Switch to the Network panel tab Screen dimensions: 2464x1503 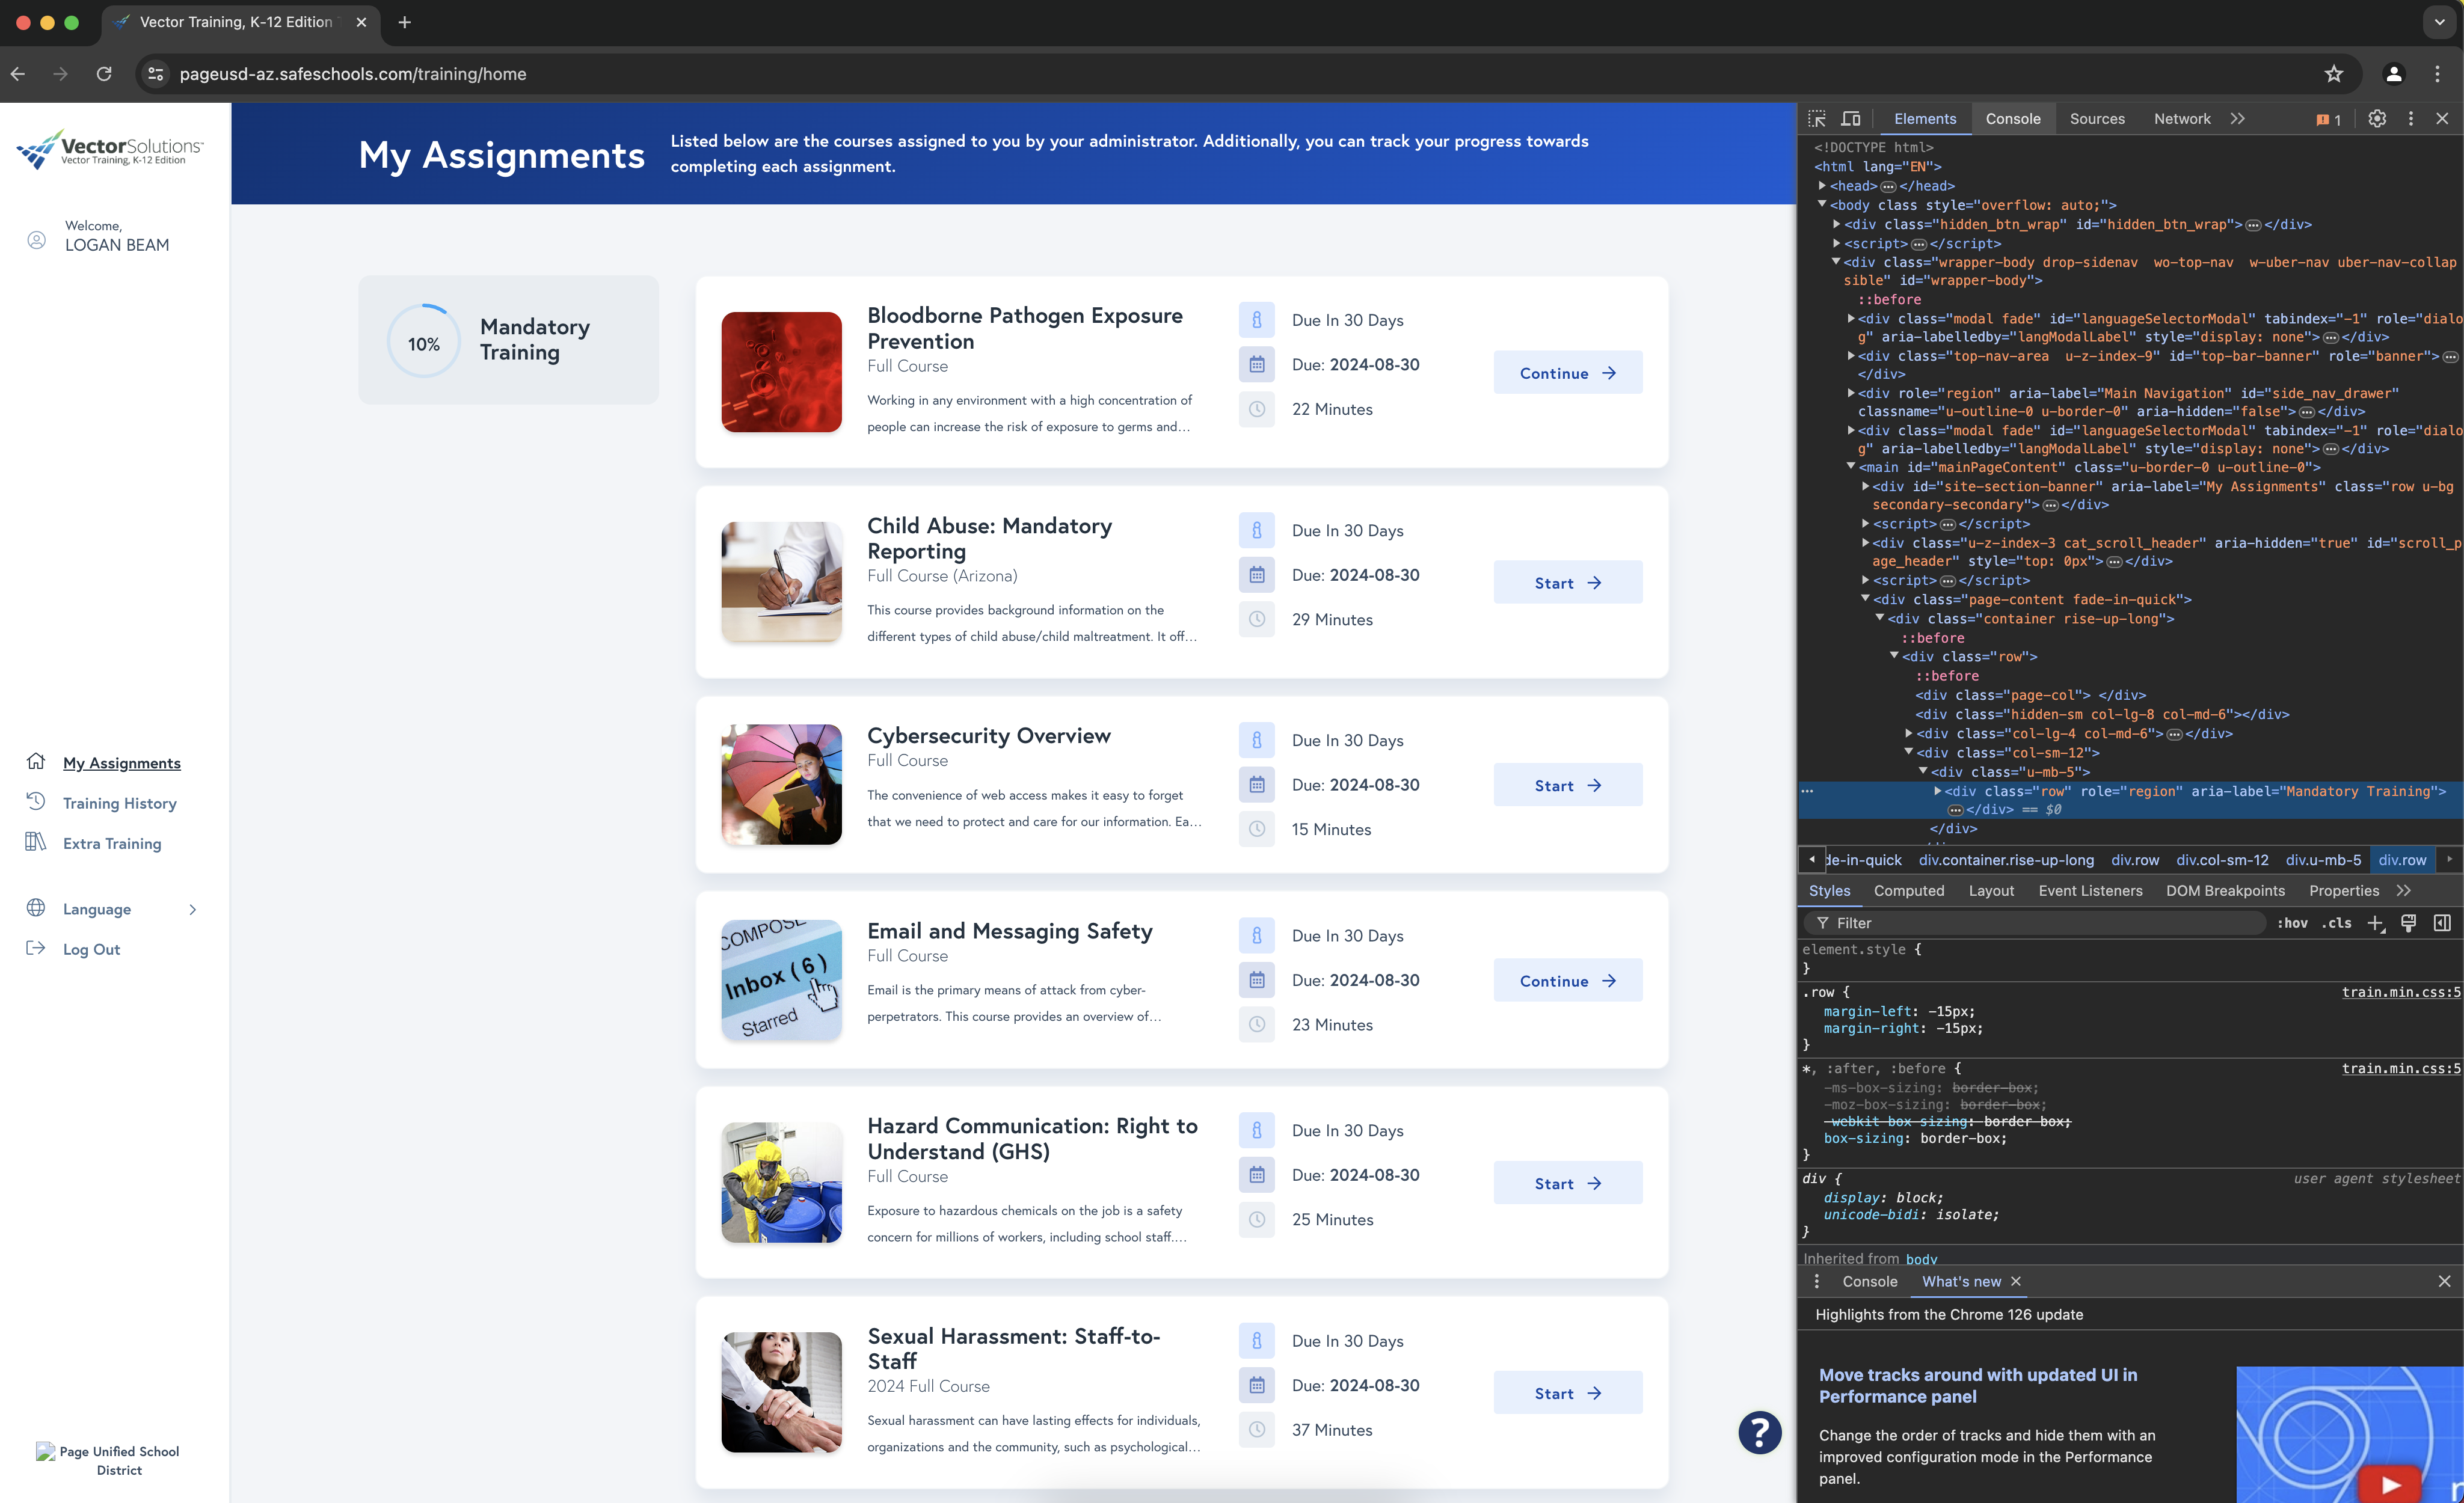(x=2182, y=119)
